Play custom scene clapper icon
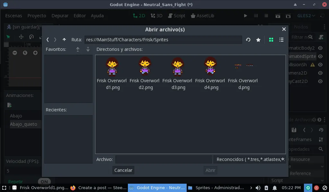329x192 pixels. tap(288, 16)
